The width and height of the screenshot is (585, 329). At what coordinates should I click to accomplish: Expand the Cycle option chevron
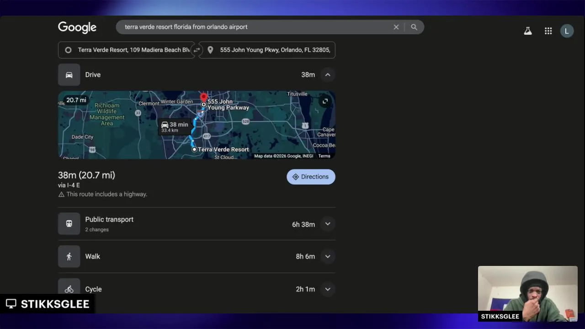328,289
